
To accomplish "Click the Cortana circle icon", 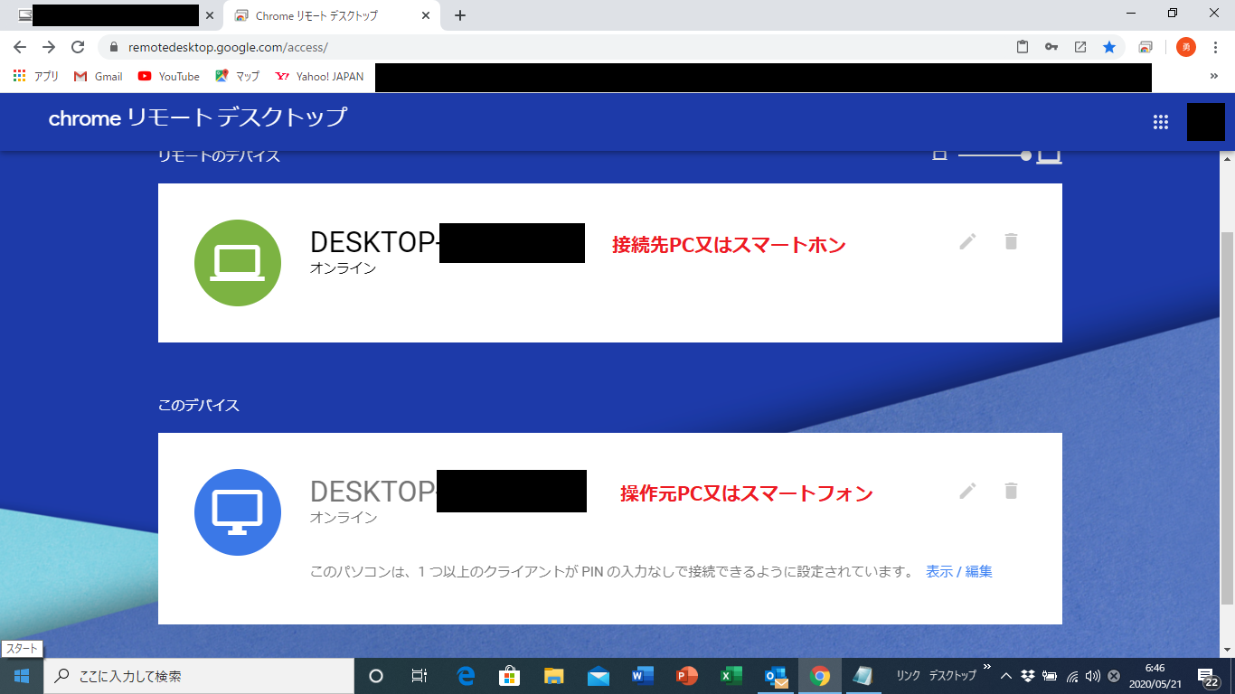I will (376, 676).
